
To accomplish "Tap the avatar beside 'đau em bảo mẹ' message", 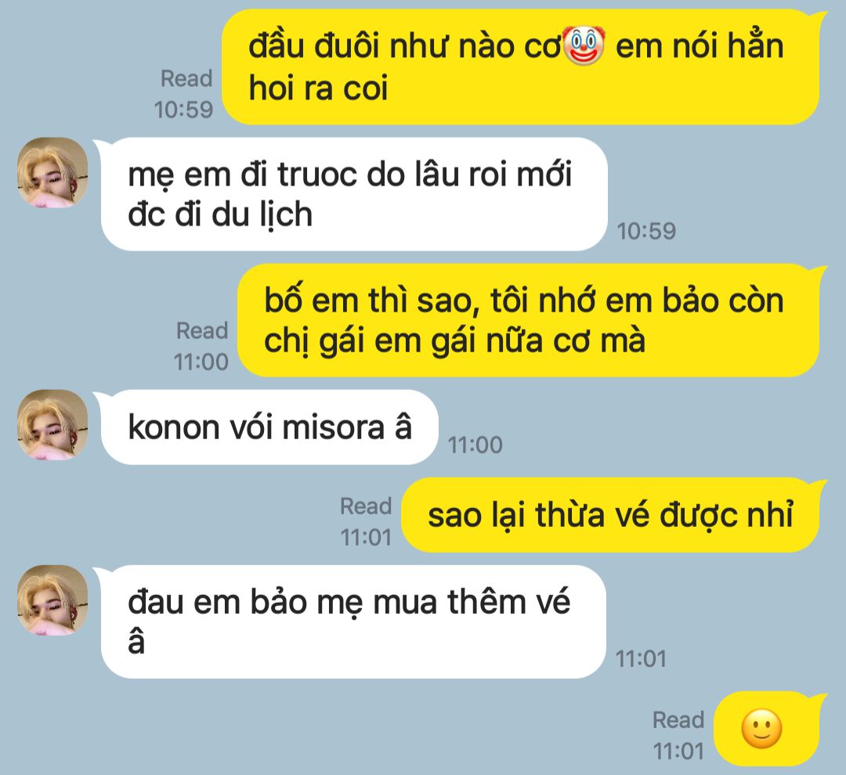I will tap(53, 600).
